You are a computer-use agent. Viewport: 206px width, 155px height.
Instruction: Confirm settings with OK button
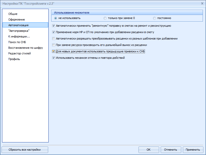[149, 150]
